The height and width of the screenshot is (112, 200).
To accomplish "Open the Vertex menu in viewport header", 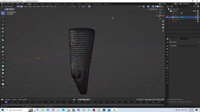I will tap(43, 6).
